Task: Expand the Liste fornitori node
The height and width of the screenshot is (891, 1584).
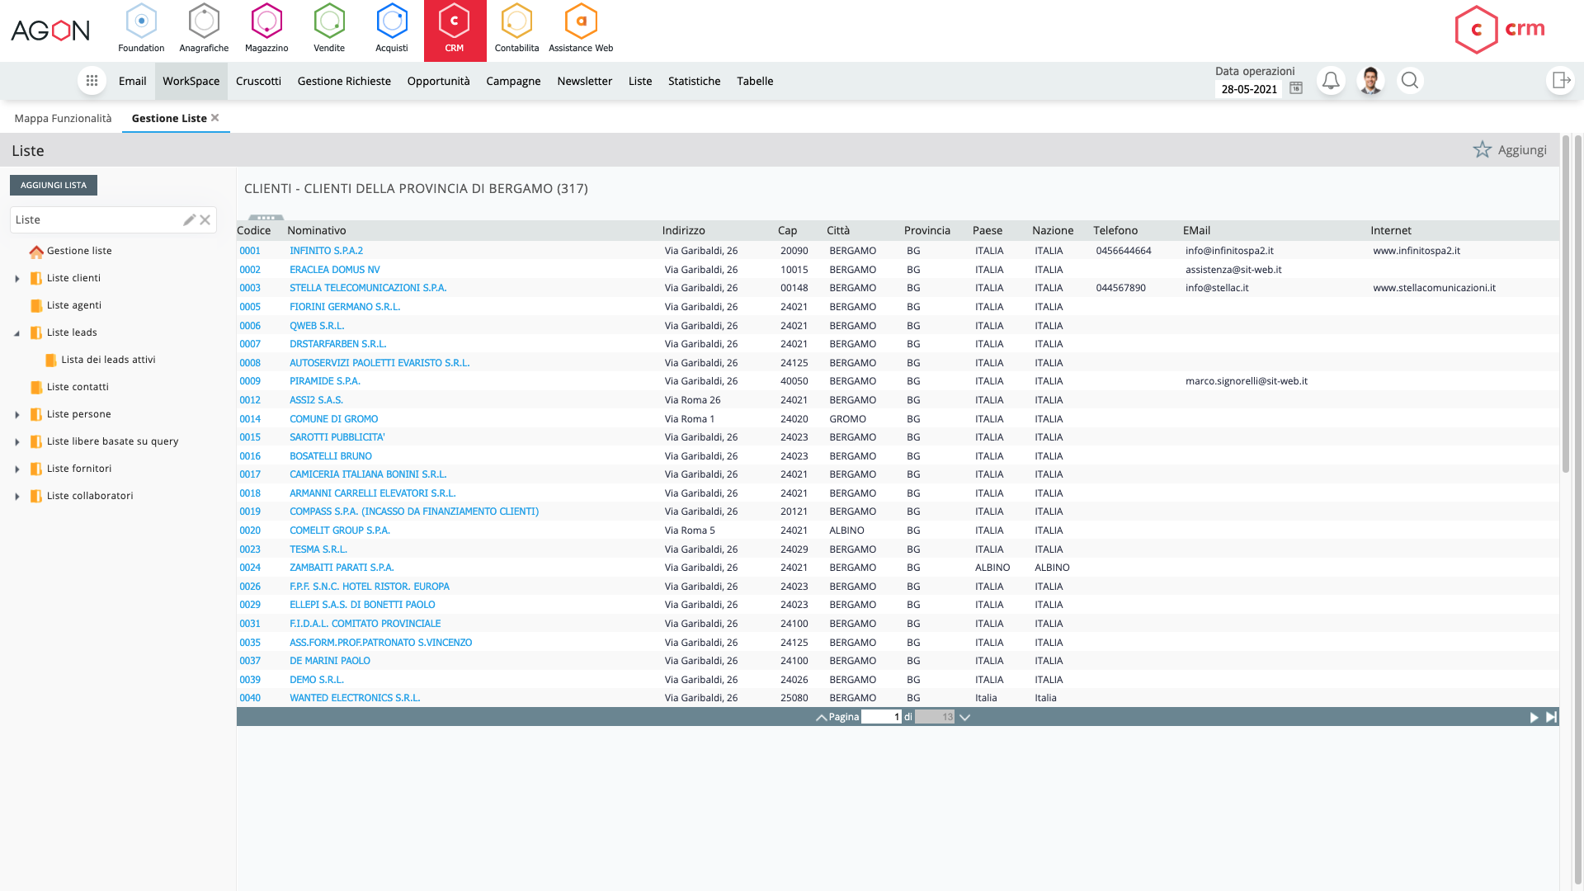Action: coord(17,469)
